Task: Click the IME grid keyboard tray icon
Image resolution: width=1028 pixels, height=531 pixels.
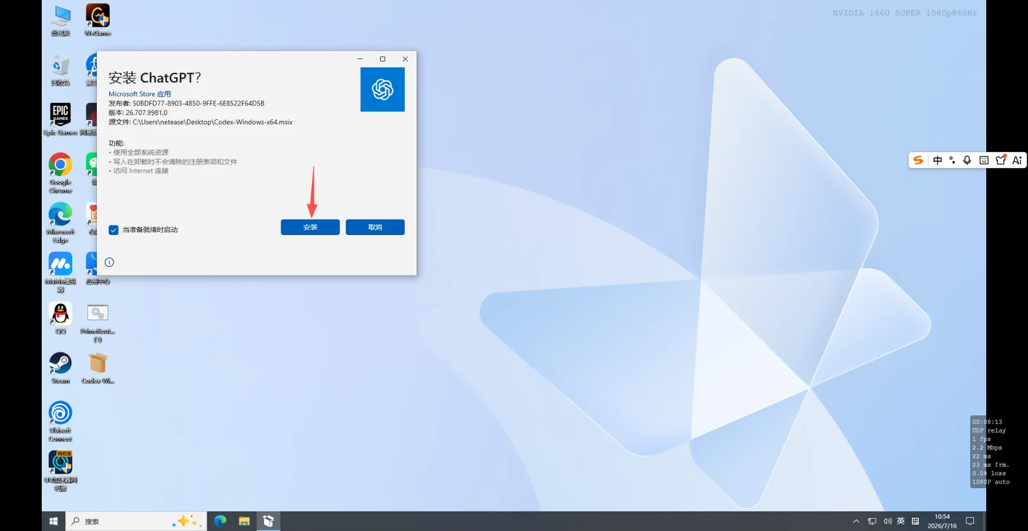Action: coord(916,521)
